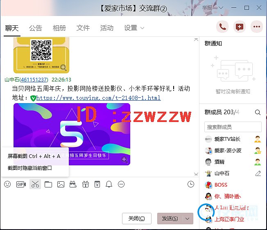267x230 pixels.
Task: Click the send picture icon
Action: [x=61, y=184]
